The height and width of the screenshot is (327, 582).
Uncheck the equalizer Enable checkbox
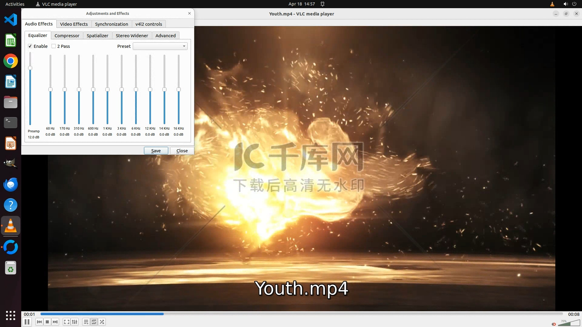click(x=30, y=46)
